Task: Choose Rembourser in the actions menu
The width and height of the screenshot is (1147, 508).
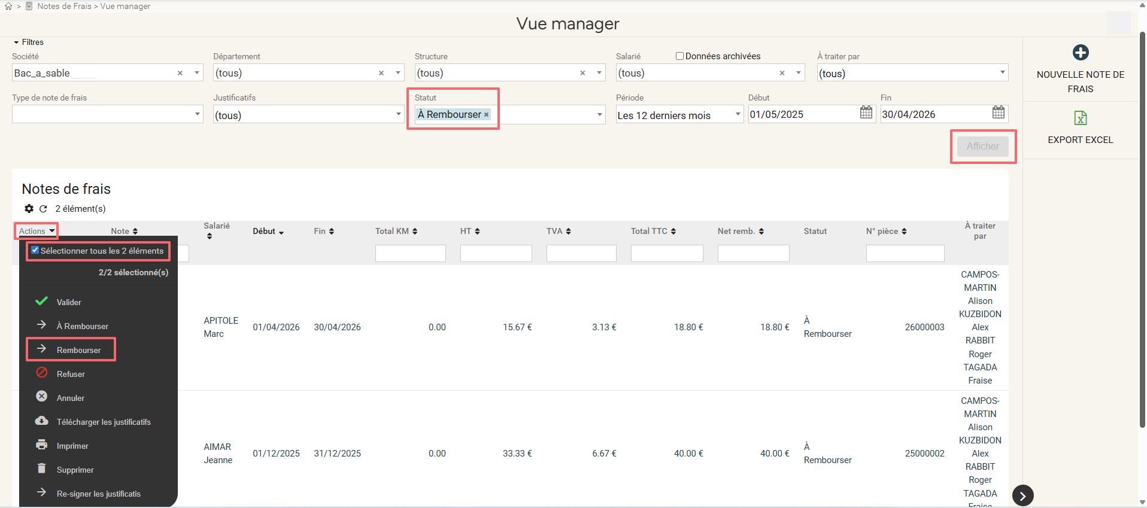Action: pyautogui.click(x=78, y=350)
